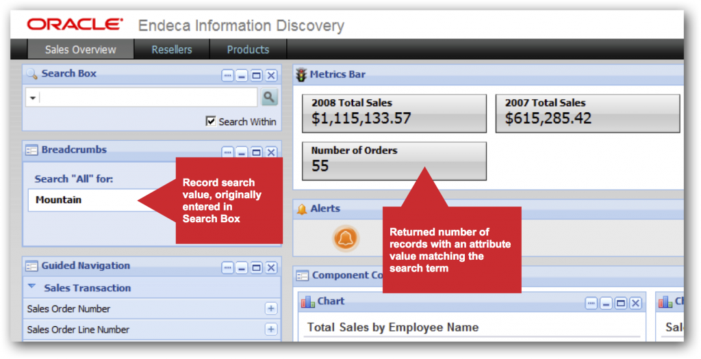Click the 2008 Total Sales metric tile

[x=394, y=114]
